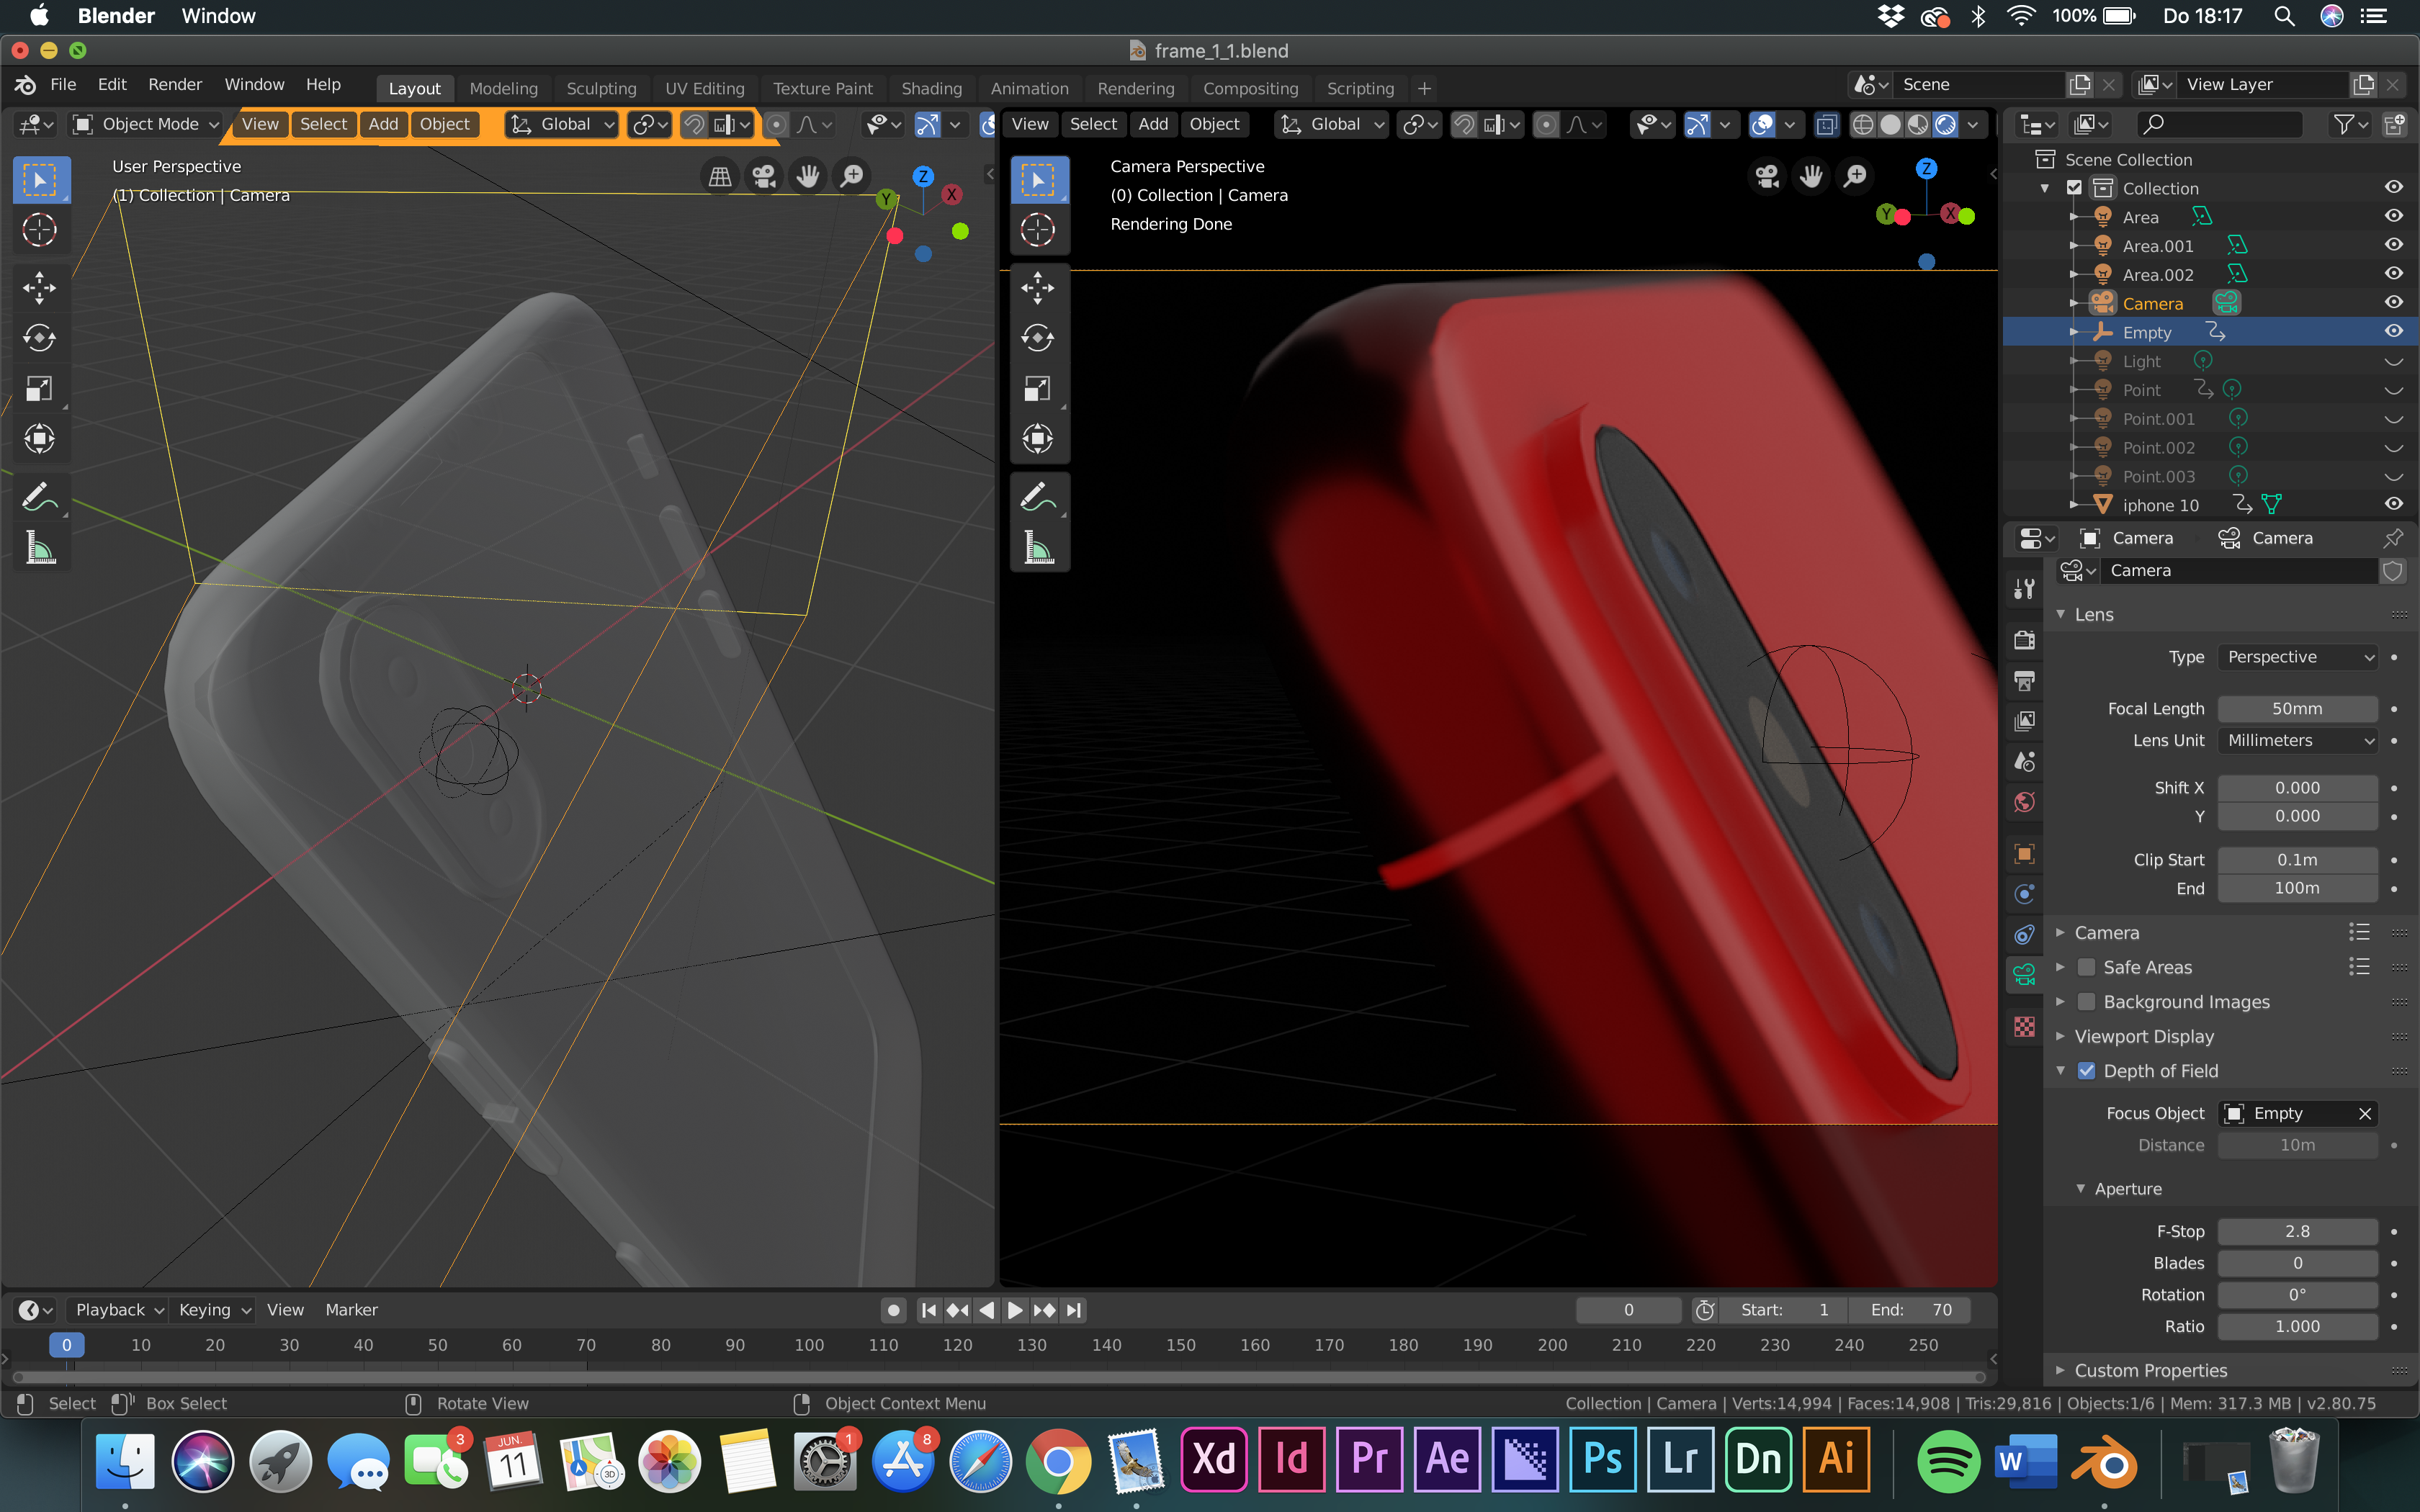This screenshot has width=2420, height=1512.
Task: Click the Keying button in timeline
Action: pos(213,1310)
